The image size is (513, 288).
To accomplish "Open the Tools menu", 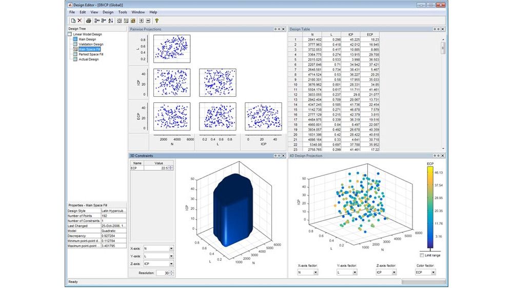I will click(x=123, y=12).
